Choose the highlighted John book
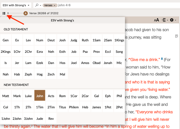The width and height of the screenshot is (180, 129). click(40, 96)
